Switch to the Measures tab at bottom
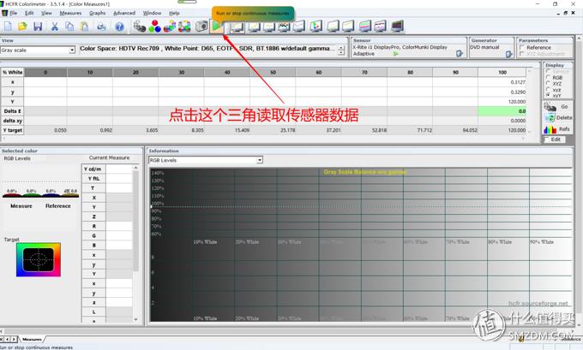Screen dimensions: 583x350 32,339
